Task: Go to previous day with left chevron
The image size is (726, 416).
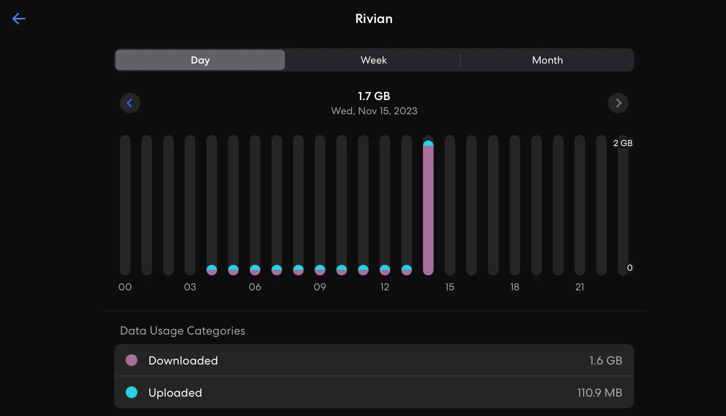Action: 130,103
